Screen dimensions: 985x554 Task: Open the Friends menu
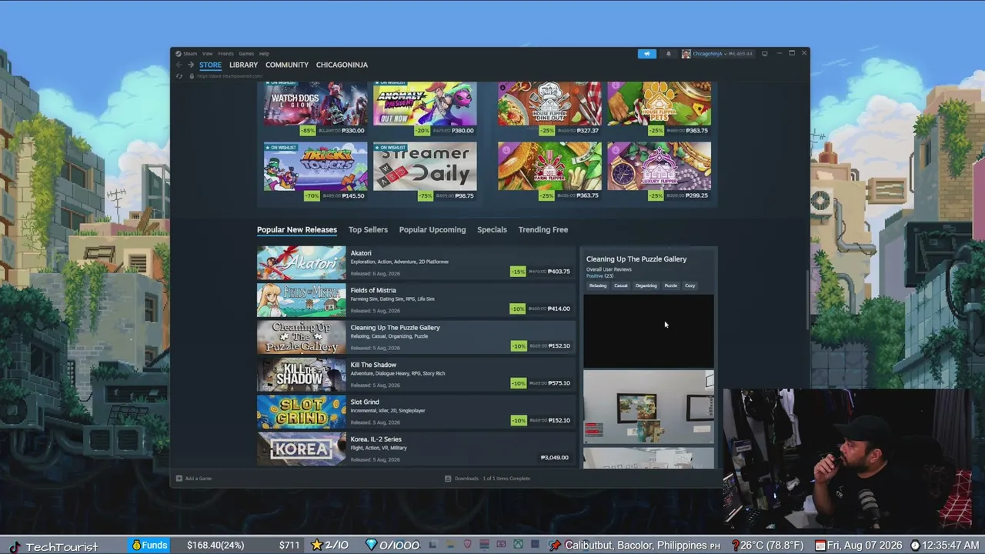pos(225,54)
